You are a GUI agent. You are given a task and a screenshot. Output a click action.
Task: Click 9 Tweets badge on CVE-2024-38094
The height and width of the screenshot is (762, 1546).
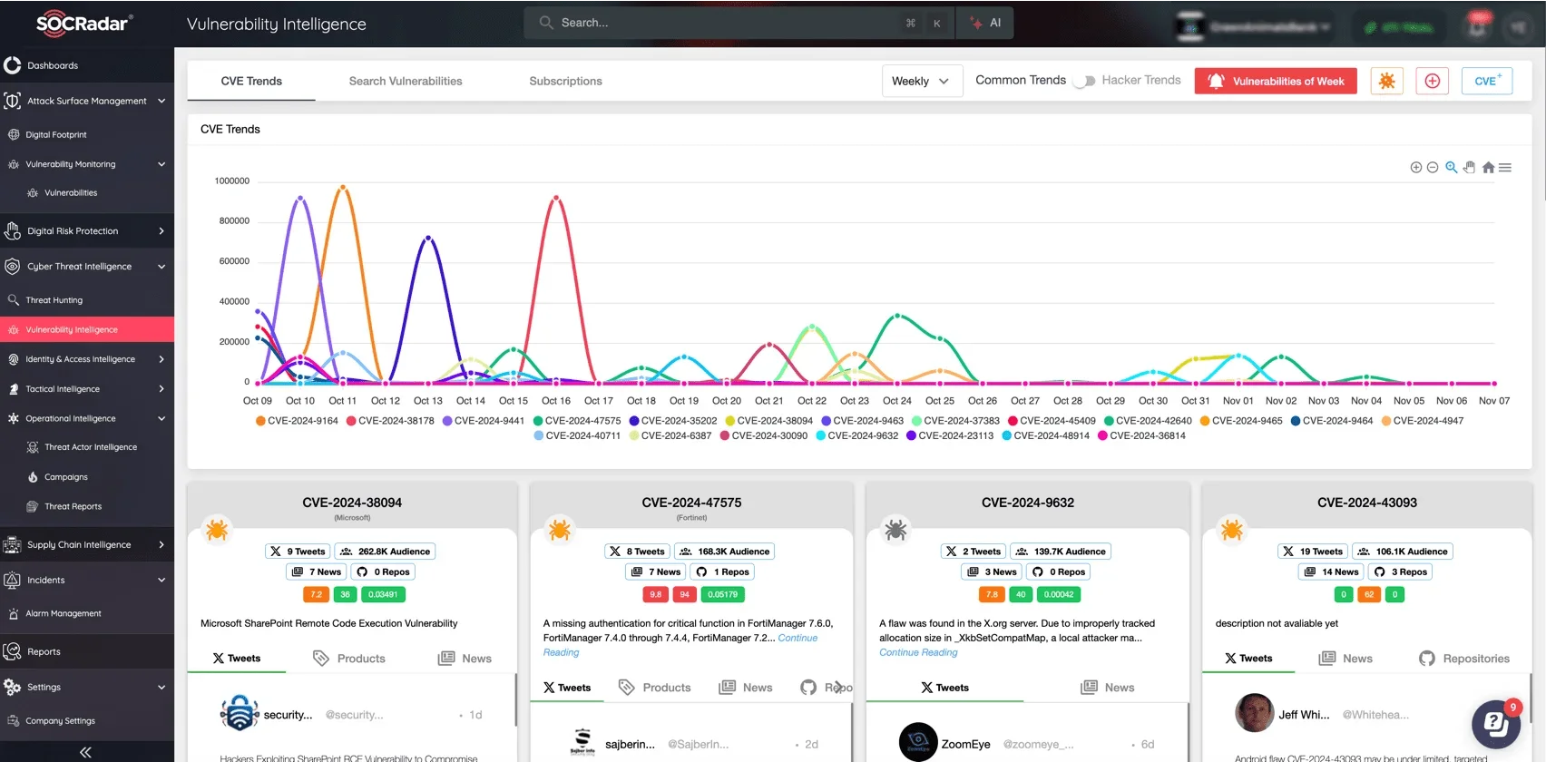click(x=298, y=552)
